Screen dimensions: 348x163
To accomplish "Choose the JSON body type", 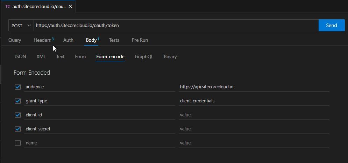I will [20, 56].
